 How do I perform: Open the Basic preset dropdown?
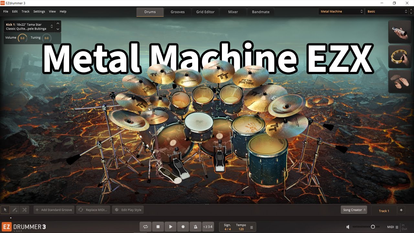point(387,11)
